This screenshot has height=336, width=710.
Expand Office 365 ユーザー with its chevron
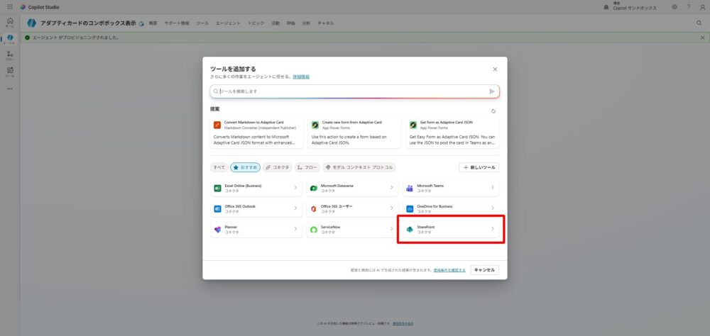click(x=391, y=208)
